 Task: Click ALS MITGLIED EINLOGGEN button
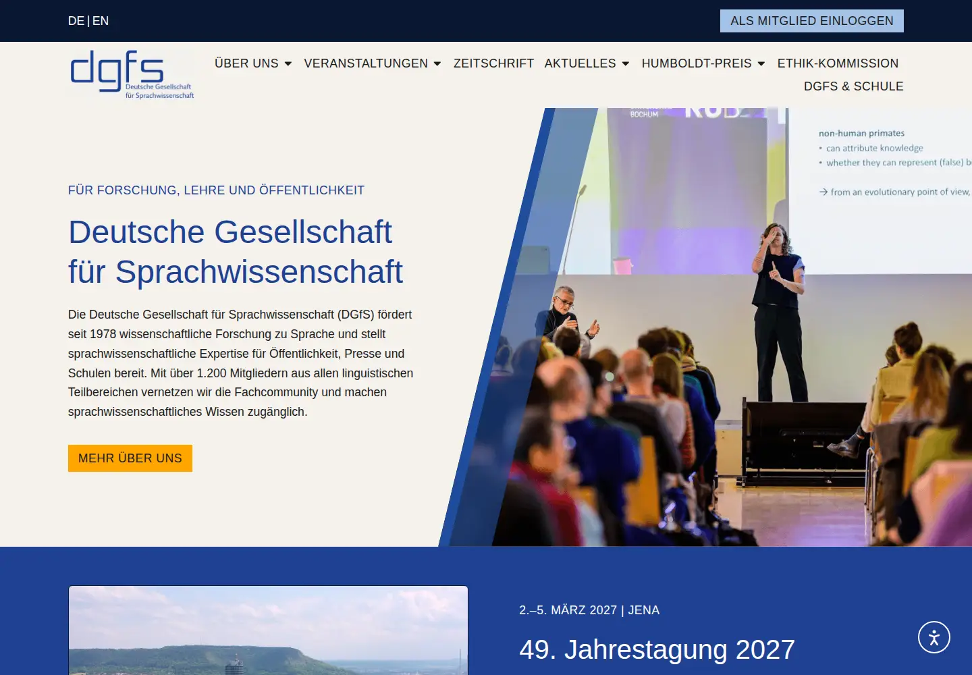pos(812,21)
